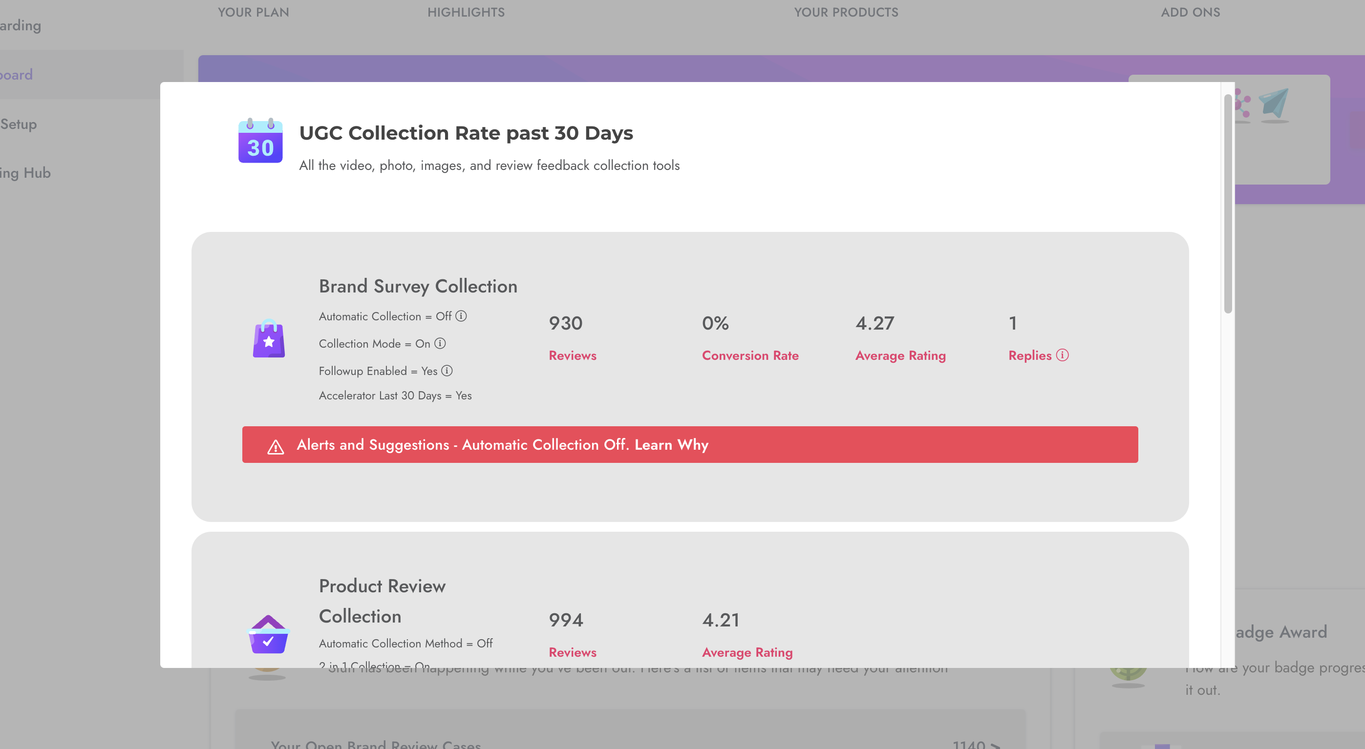Click the 930 reviews count
Screen dimensions: 1365x749
565,323
